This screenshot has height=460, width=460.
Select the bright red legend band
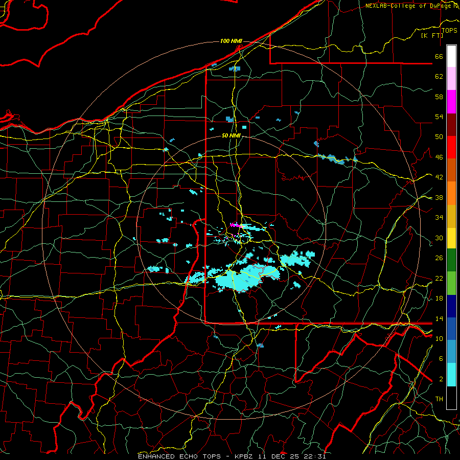point(451,147)
